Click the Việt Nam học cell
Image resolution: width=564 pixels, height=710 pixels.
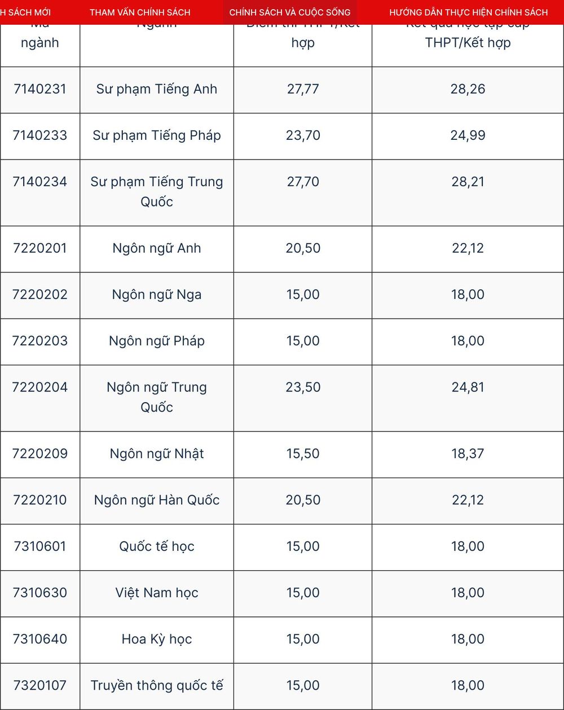[x=157, y=593]
